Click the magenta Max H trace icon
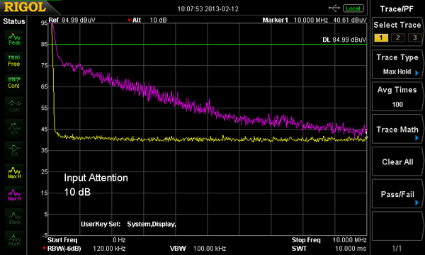The height and width of the screenshot is (255, 425). (14, 195)
